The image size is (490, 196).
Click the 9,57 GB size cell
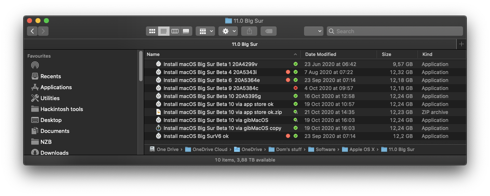pyautogui.click(x=403, y=64)
